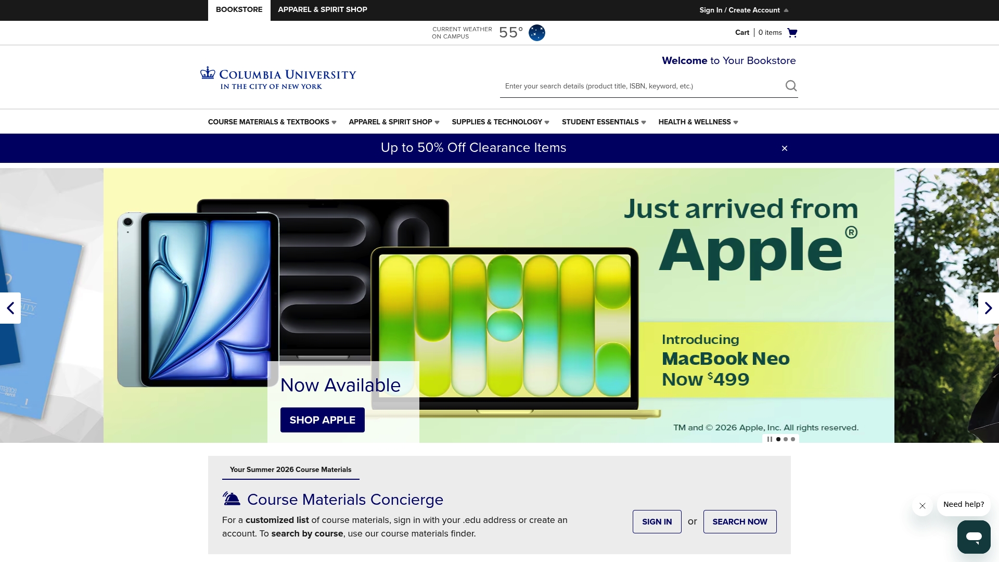
Task: Expand Course Materials & Textbooks menu
Action: [x=272, y=122]
